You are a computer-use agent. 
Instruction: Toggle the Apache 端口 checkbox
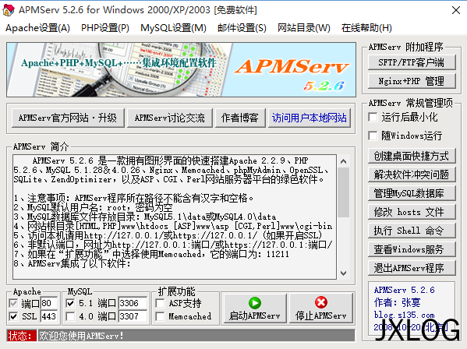(x=13, y=304)
